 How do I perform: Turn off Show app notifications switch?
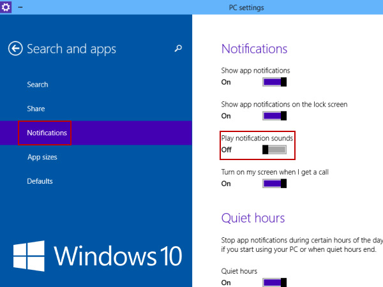pyautogui.click(x=274, y=82)
